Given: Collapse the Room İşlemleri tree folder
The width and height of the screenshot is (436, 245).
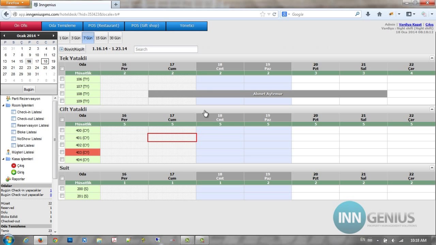Looking at the screenshot, I should (3, 105).
